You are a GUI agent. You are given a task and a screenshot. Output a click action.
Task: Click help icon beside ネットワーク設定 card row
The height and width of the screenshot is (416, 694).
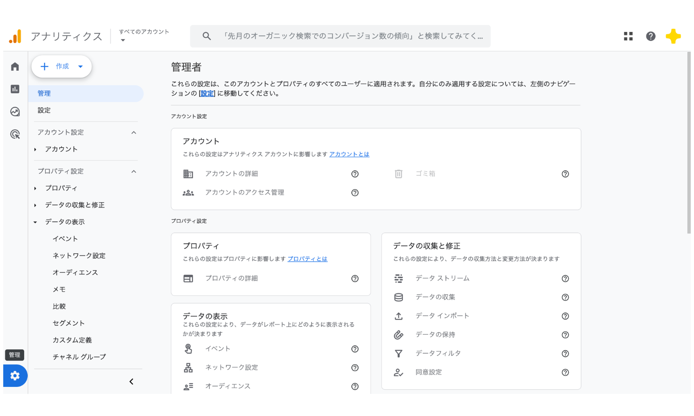click(x=355, y=367)
